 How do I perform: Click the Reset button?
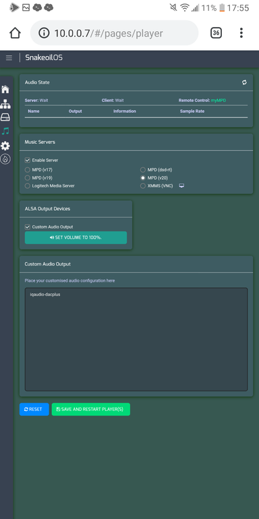34,409
